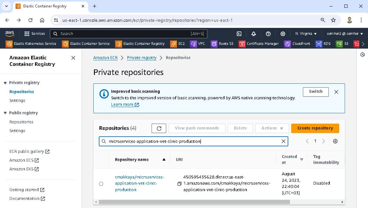
Task: Clear the repository search filter
Action: pyautogui.click(x=283, y=141)
